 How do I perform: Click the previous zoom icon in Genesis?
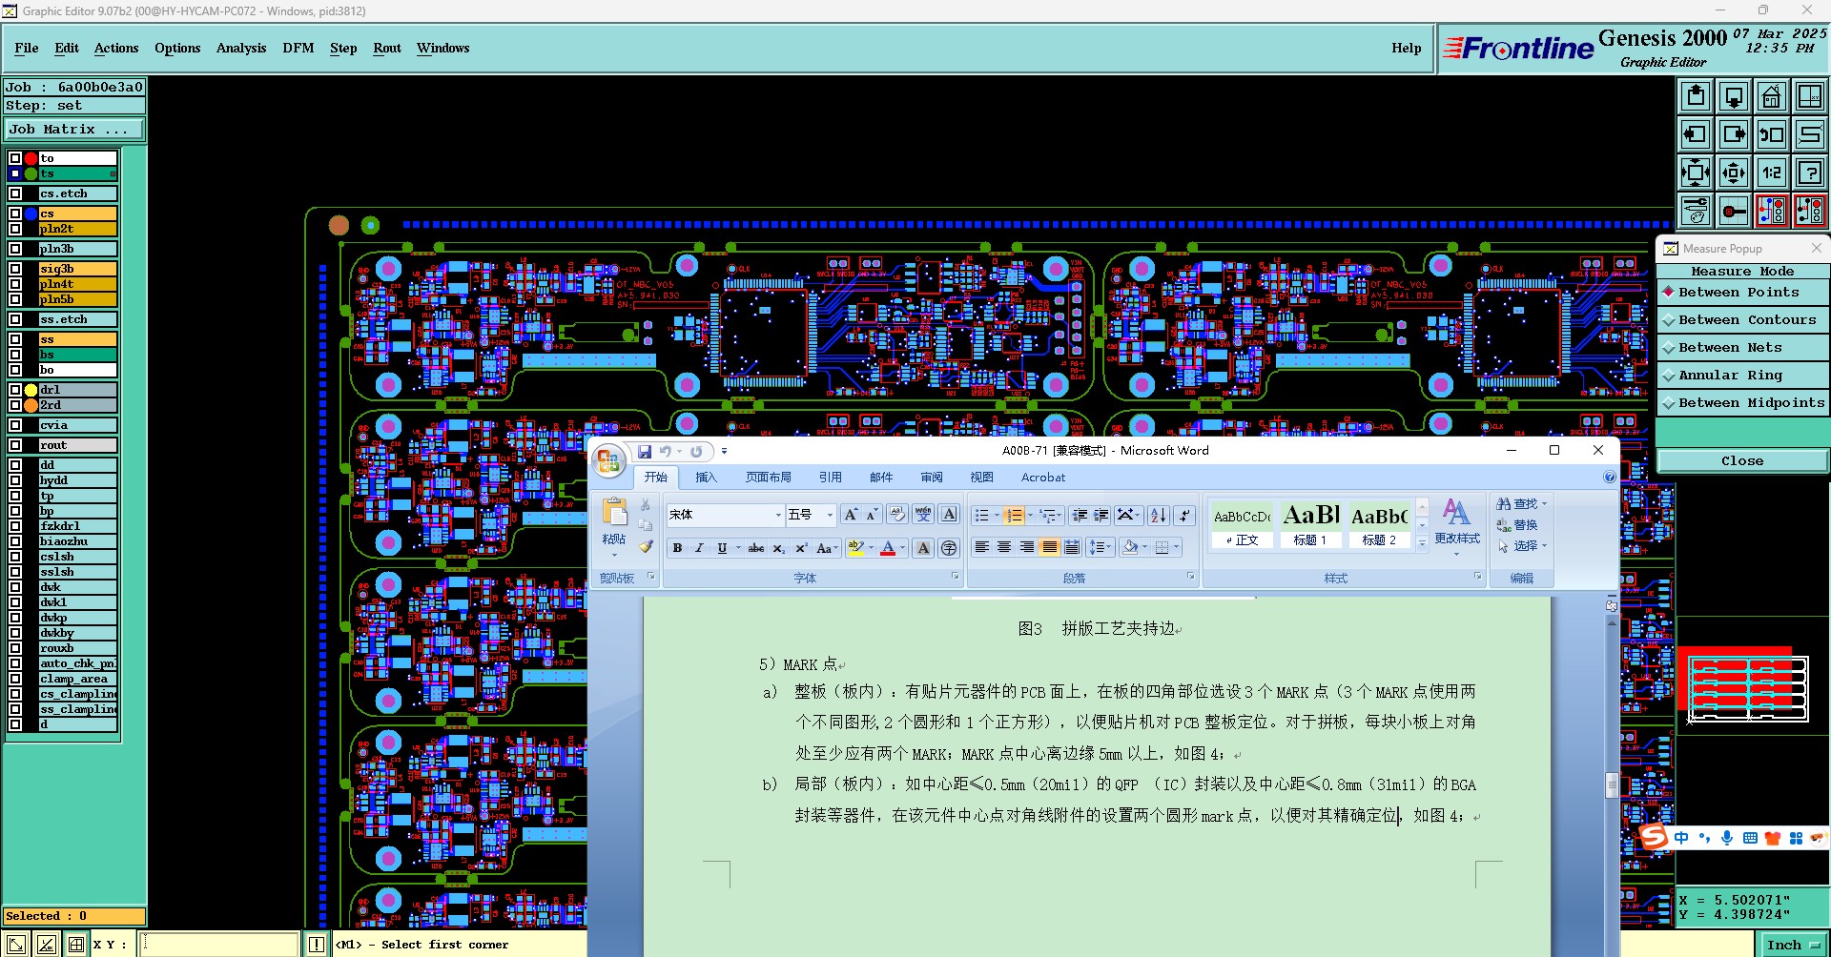[1772, 134]
